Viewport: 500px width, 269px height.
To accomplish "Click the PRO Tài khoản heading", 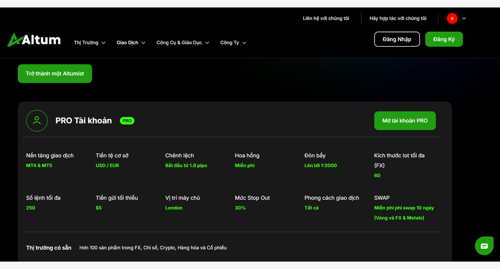I will [83, 121].
